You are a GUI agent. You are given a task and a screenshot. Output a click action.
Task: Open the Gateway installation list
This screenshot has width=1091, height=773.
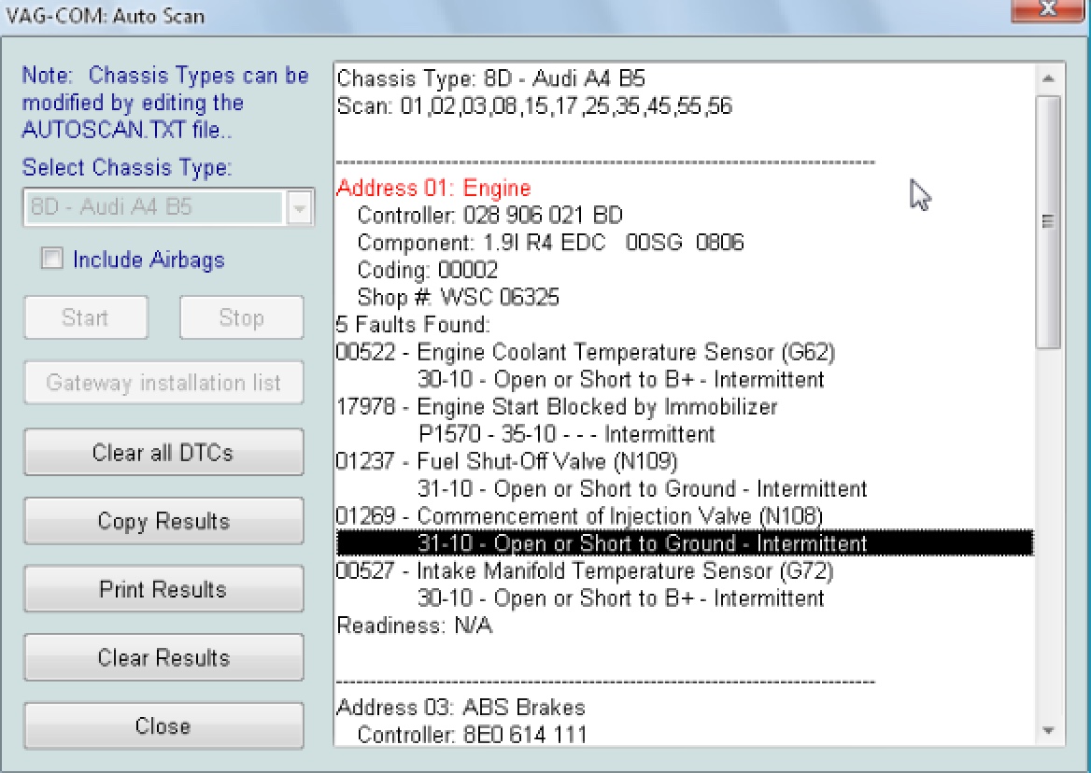163,383
